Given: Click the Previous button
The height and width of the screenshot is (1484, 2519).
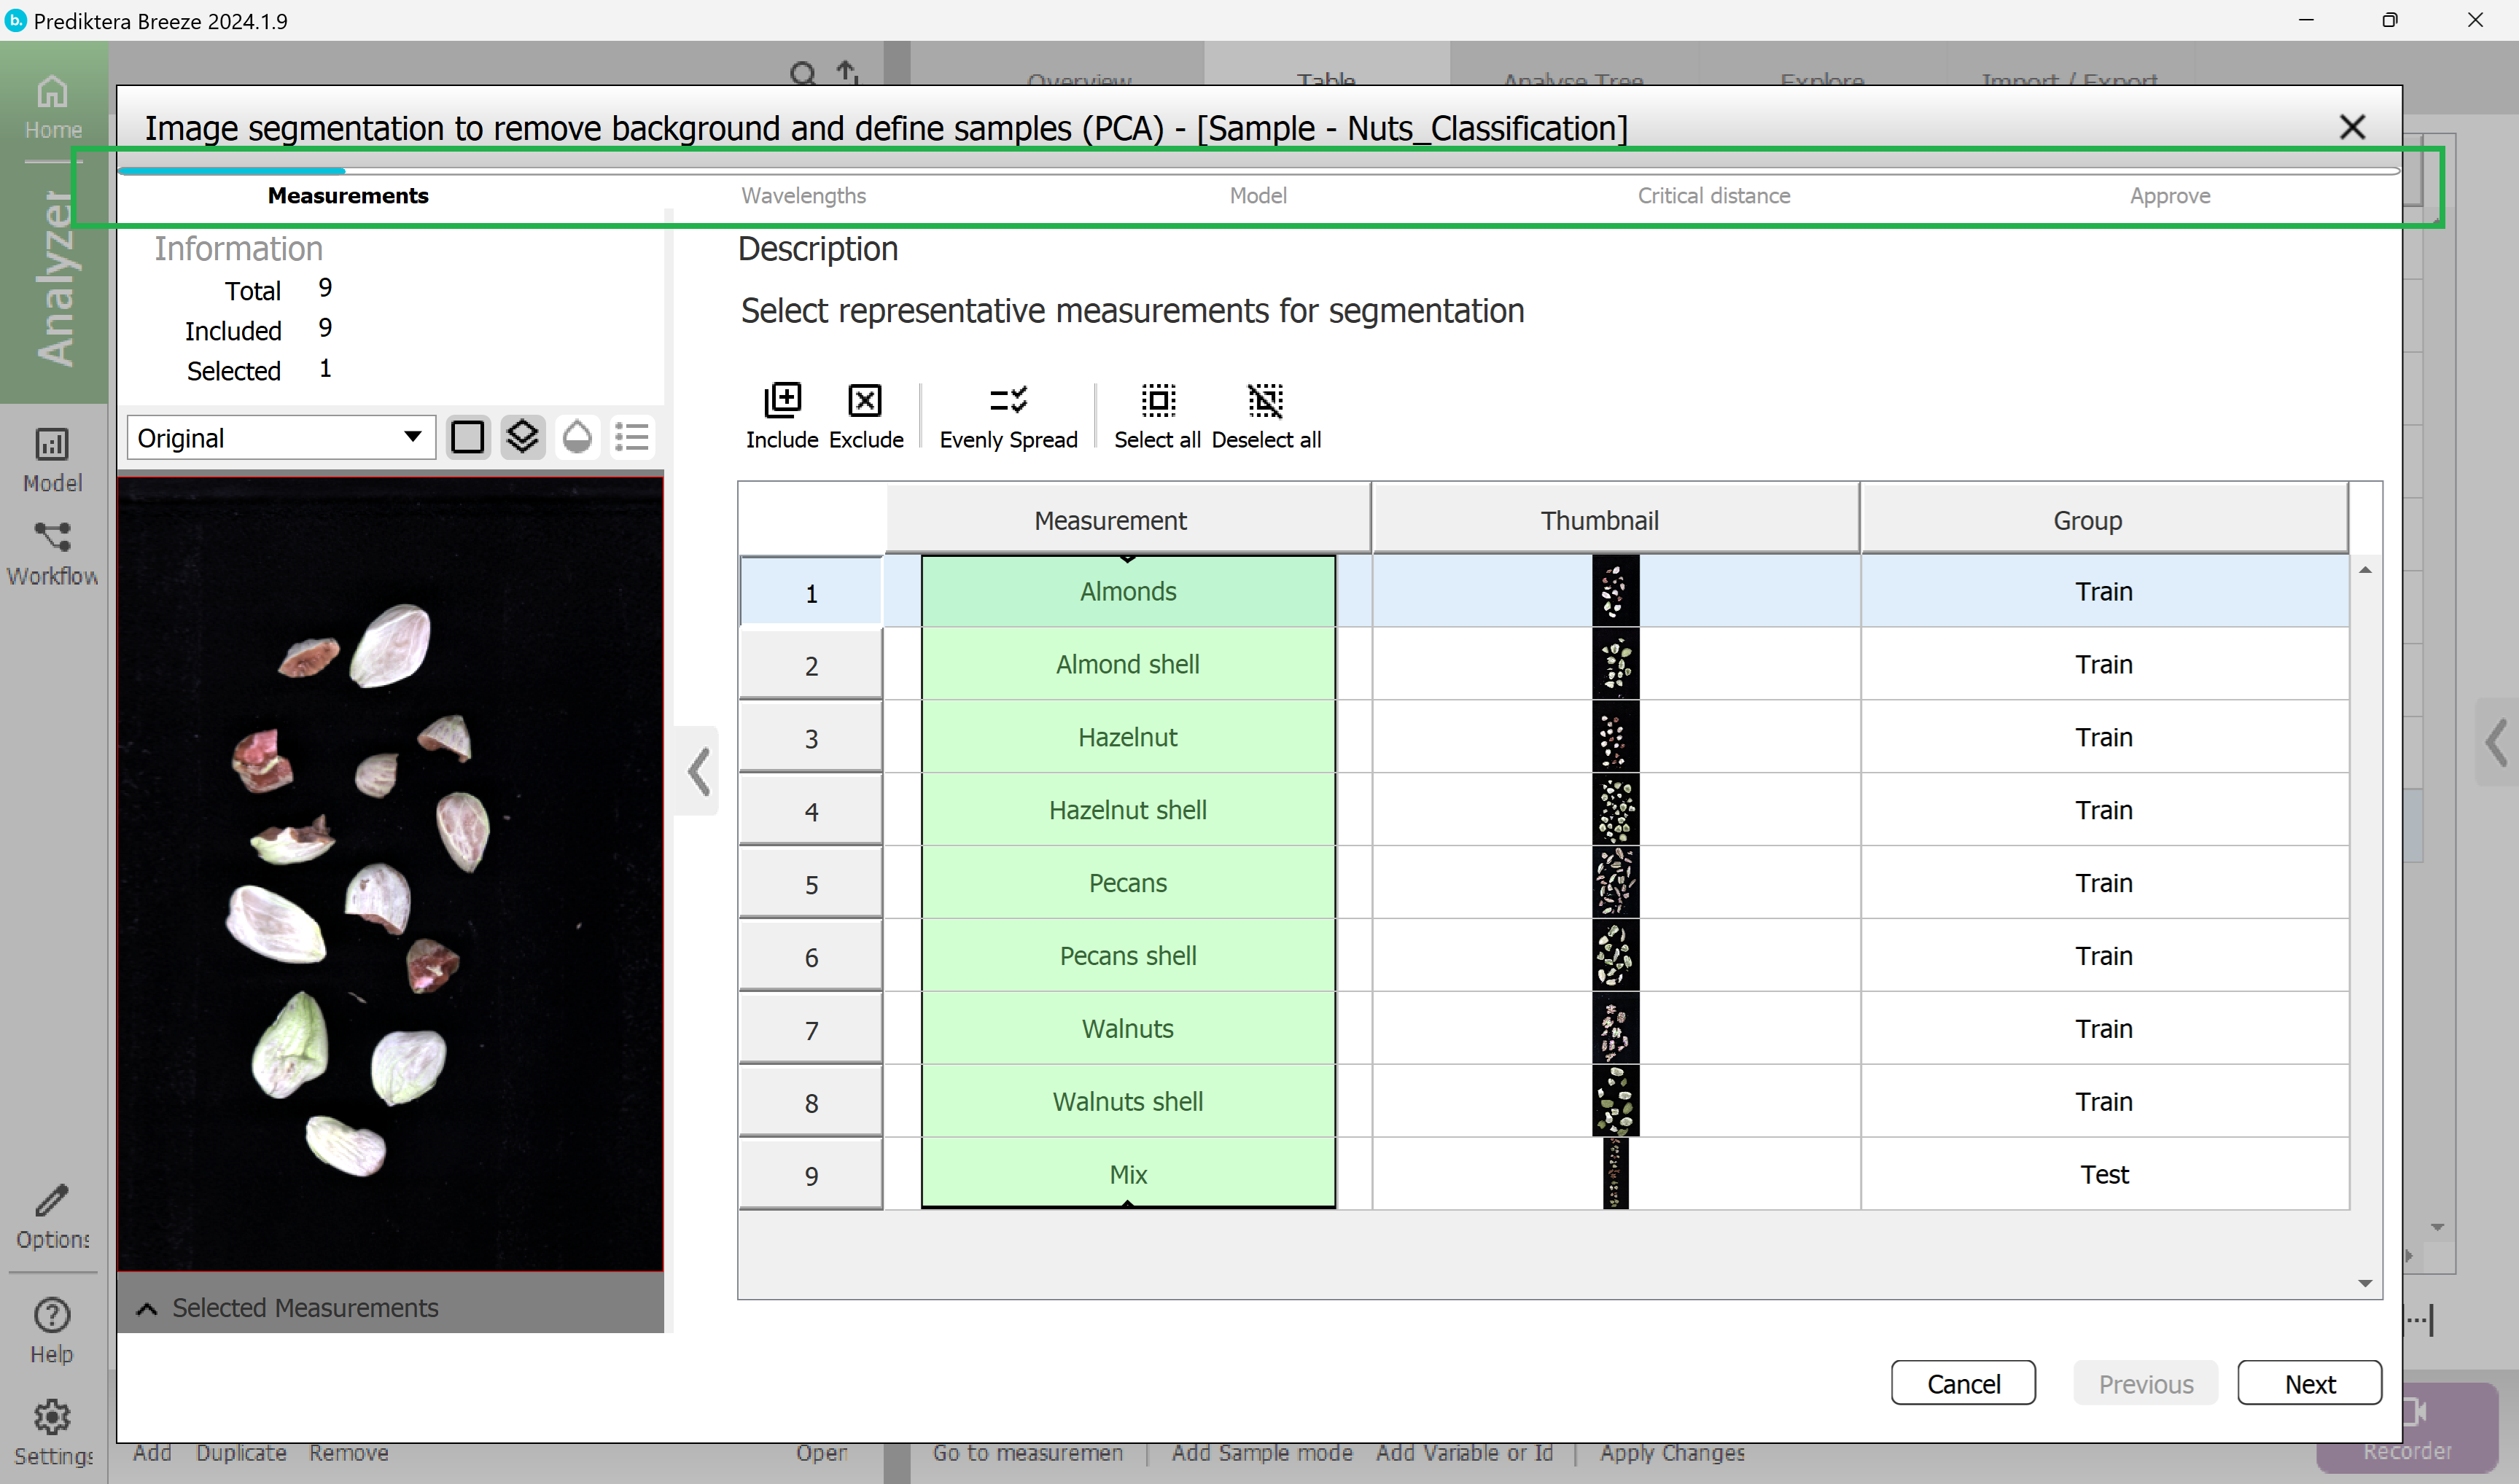Looking at the screenshot, I should (x=2146, y=1383).
